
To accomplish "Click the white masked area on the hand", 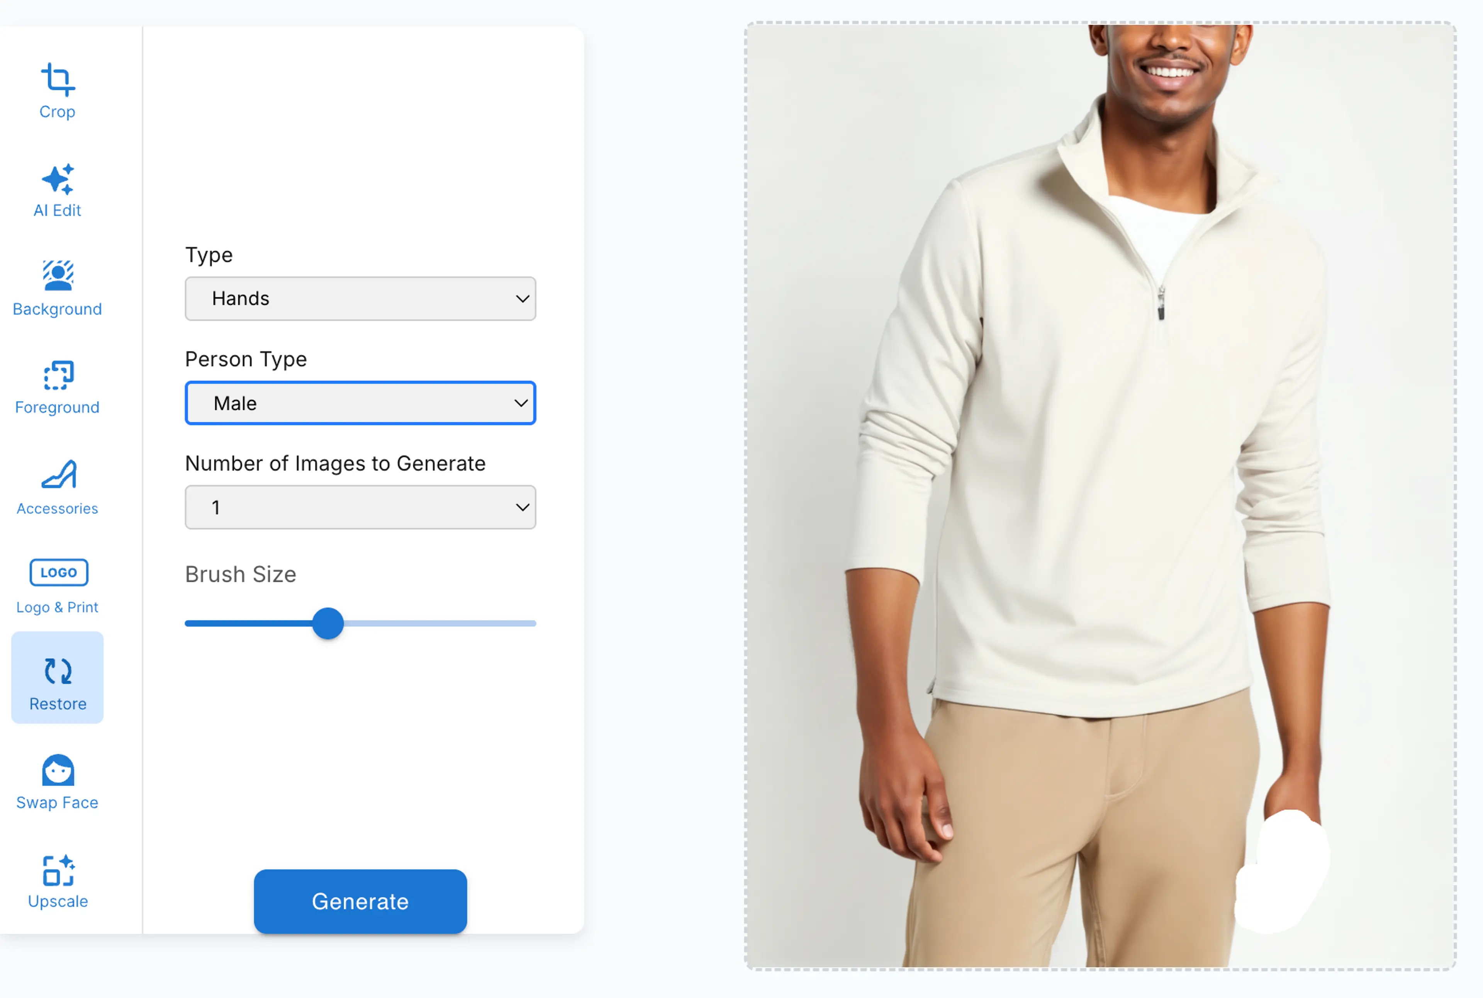I will coord(1282,872).
